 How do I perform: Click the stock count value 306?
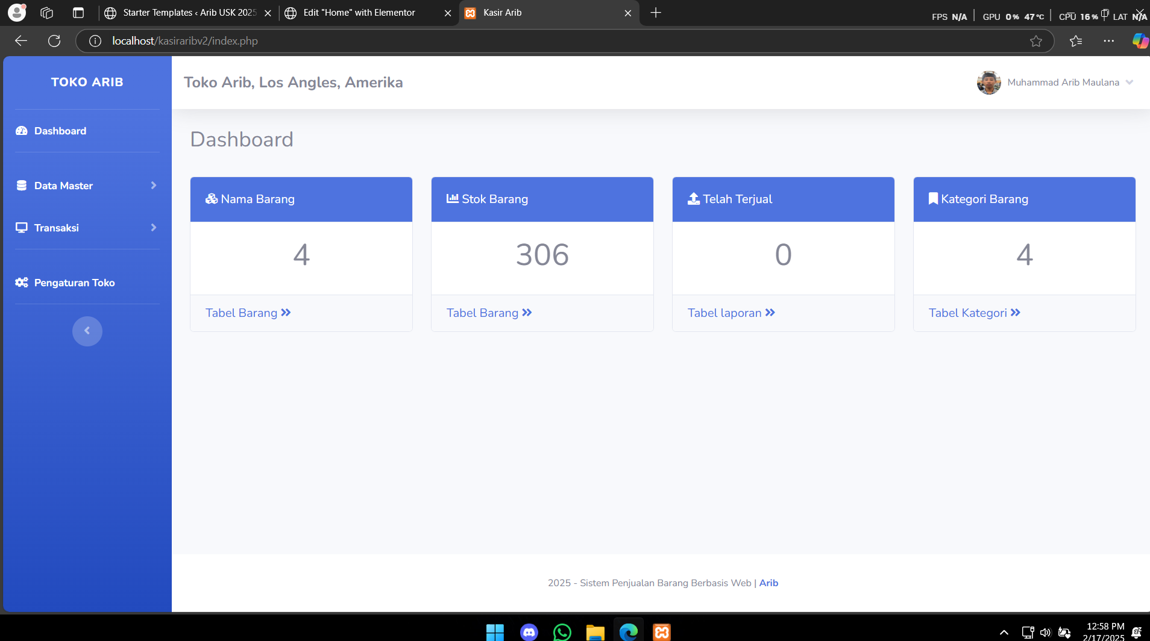tap(542, 255)
